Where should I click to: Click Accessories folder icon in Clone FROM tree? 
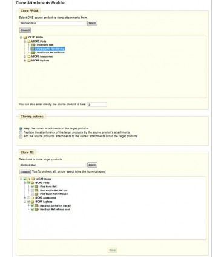coord(29,57)
